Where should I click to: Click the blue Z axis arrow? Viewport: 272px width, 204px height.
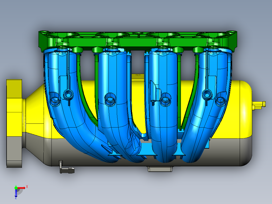tap(16, 194)
